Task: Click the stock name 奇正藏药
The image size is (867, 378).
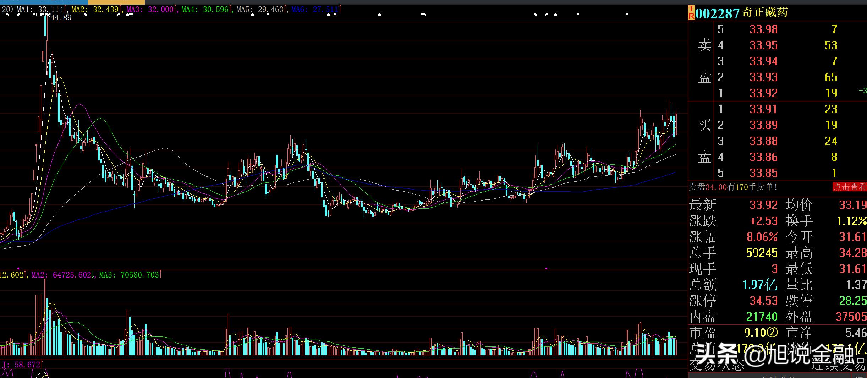Action: click(x=765, y=12)
